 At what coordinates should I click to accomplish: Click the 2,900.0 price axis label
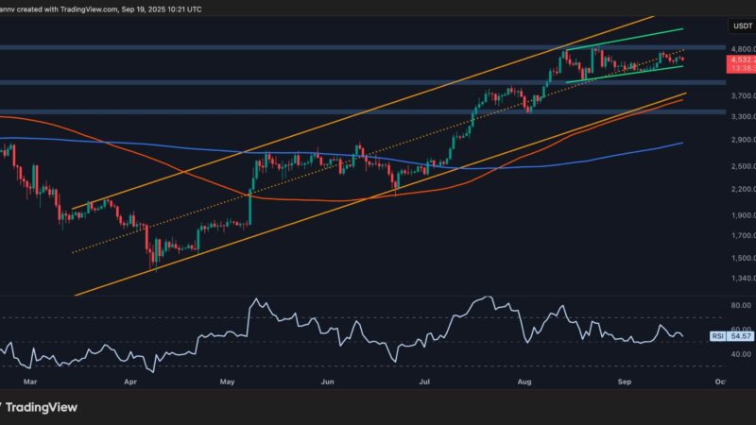743,140
